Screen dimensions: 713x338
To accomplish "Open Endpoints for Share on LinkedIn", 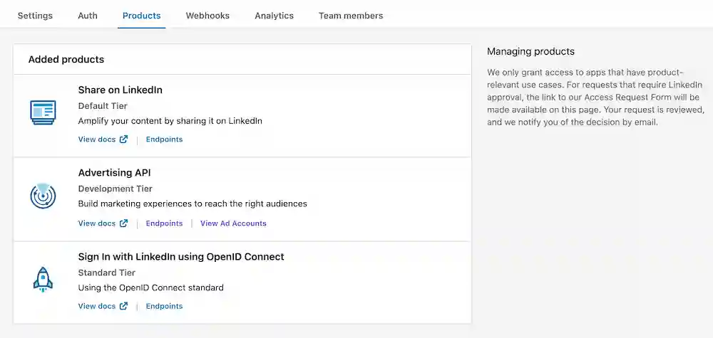I will (x=164, y=139).
